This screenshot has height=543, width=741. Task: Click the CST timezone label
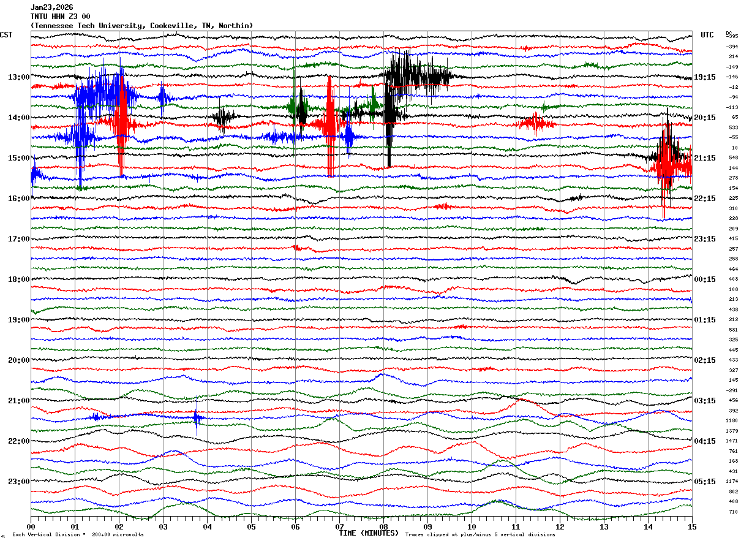[6, 35]
